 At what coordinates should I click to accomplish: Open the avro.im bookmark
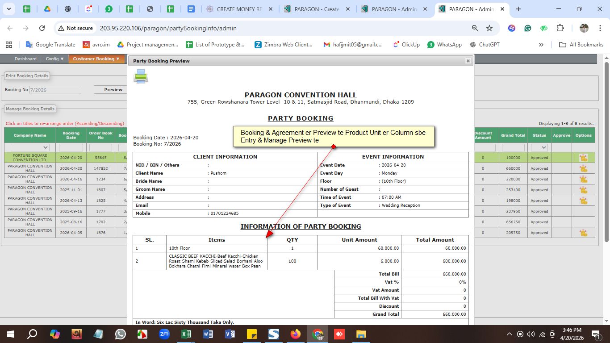(96, 45)
